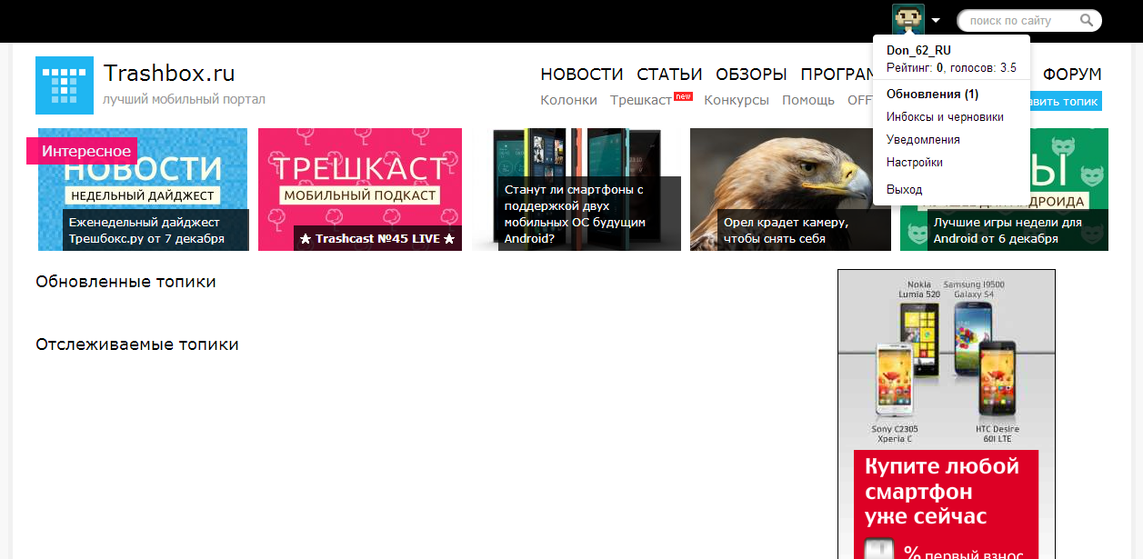Open the Колонки link

[568, 100]
